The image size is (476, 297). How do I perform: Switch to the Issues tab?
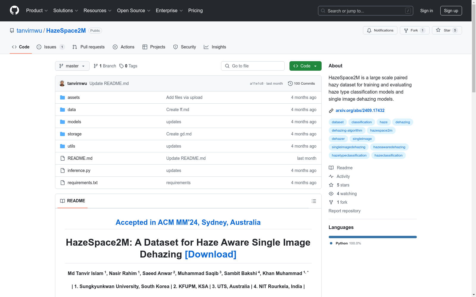[x=51, y=47]
